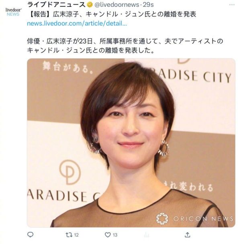Screen dimensions: 241x244
Task: View the faint analytics bar-chart icon
Action: (x=147, y=235)
